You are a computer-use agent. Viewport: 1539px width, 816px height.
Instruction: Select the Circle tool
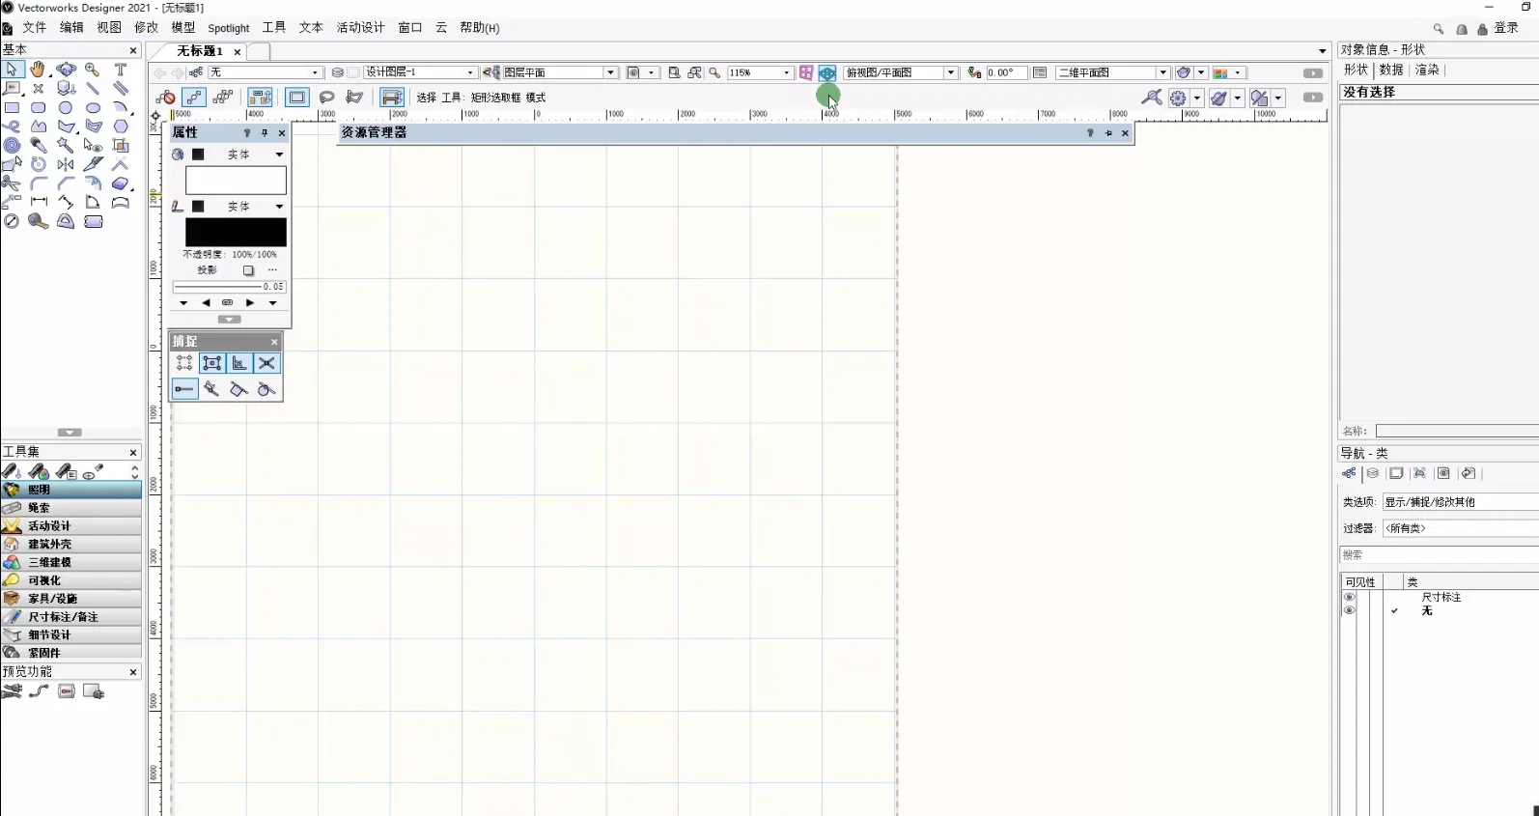pos(66,107)
